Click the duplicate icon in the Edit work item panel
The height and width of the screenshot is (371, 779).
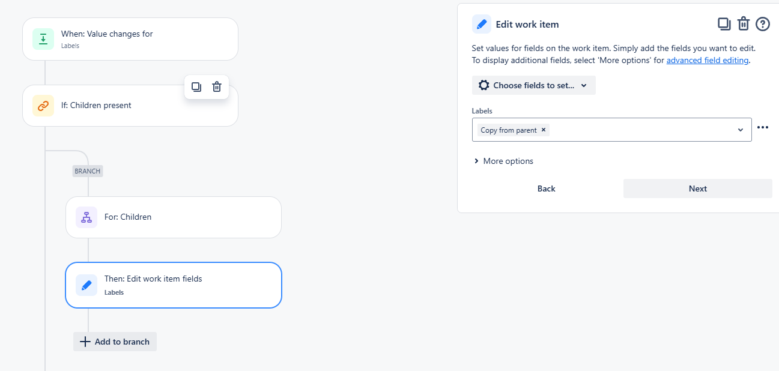click(724, 23)
